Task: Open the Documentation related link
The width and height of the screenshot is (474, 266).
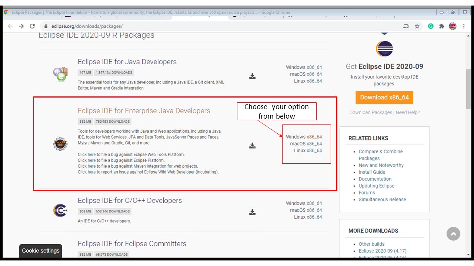Action: [x=375, y=179]
